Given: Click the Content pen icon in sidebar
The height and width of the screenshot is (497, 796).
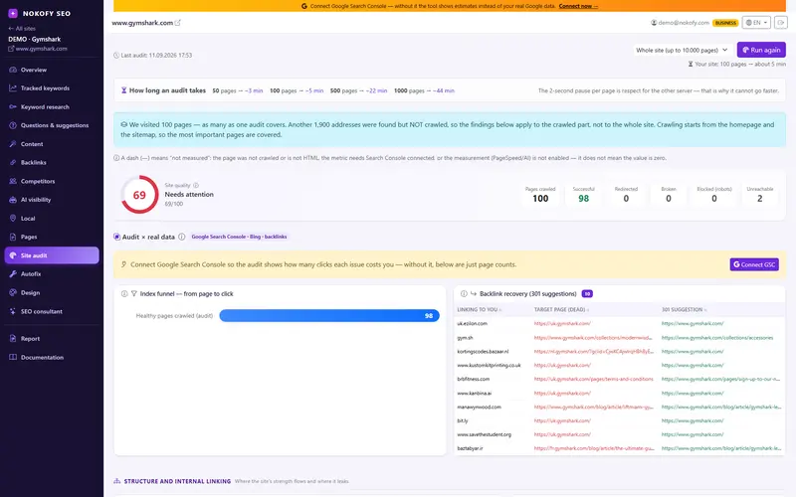Looking at the screenshot, I should 13,144.
